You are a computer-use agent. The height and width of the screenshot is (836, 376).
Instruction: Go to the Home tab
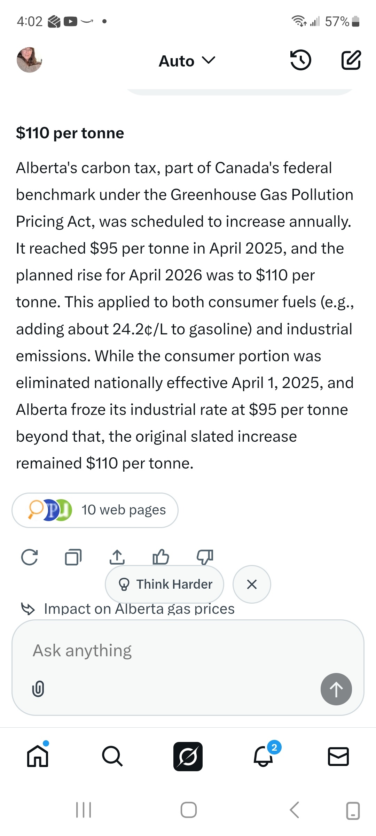coord(38,757)
